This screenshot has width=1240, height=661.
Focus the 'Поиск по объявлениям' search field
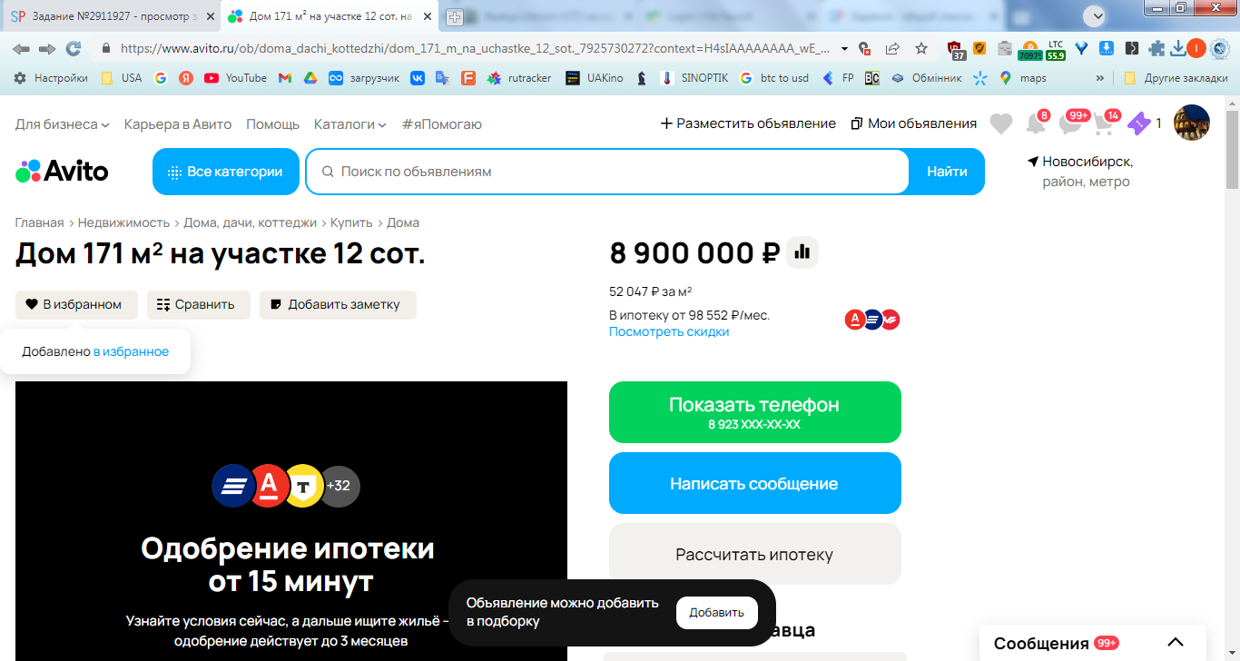click(607, 172)
